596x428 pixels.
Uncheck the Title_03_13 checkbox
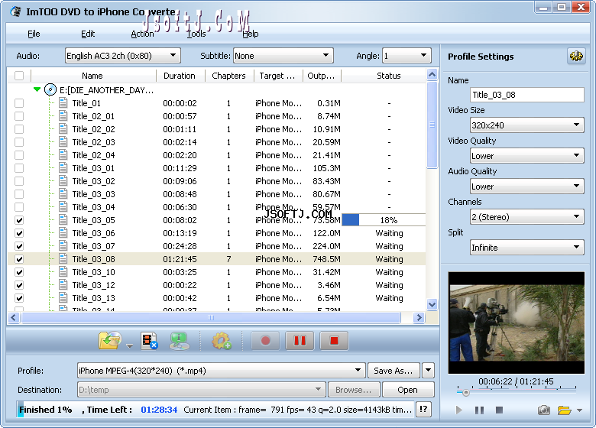point(19,298)
